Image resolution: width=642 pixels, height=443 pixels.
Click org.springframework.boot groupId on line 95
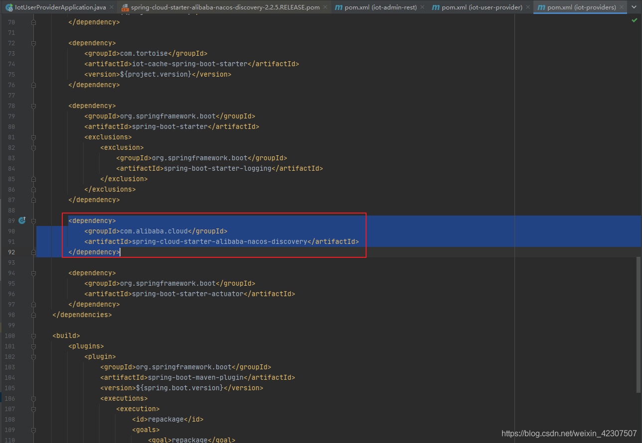[168, 284]
